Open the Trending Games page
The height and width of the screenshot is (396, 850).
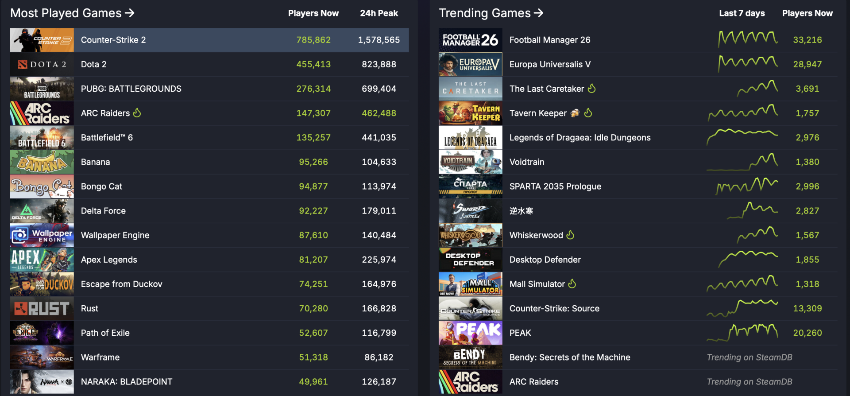pyautogui.click(x=491, y=13)
